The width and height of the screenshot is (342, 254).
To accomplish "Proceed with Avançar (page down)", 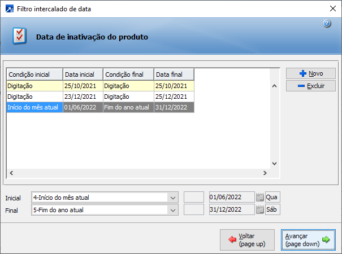I will point(308,240).
